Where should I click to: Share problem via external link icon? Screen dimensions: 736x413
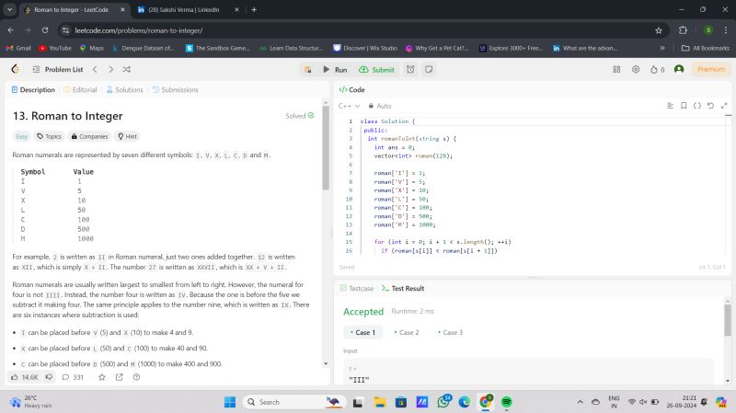coord(120,377)
